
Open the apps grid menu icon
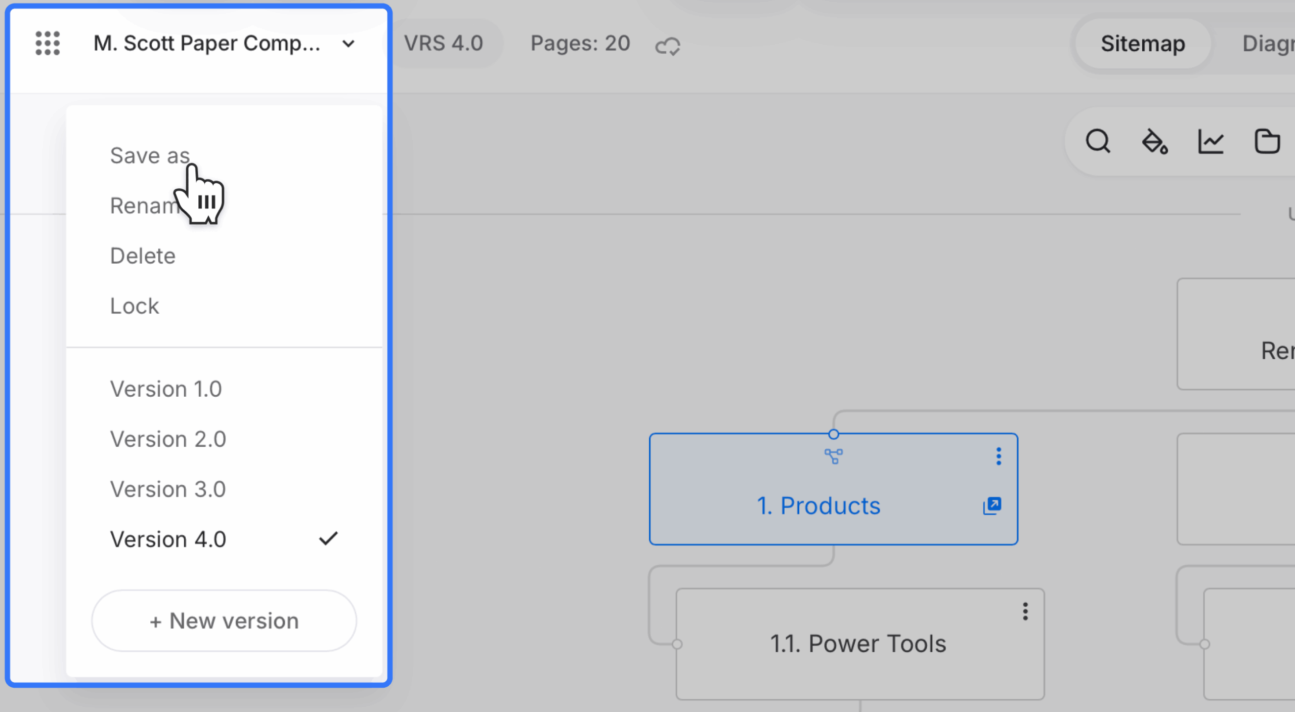48,44
